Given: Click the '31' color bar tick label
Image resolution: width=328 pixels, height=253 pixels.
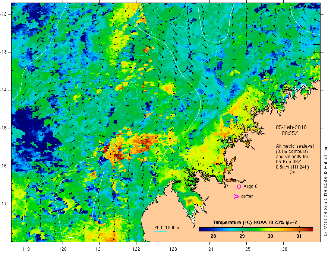Looking at the screenshot, I should coord(299,236).
